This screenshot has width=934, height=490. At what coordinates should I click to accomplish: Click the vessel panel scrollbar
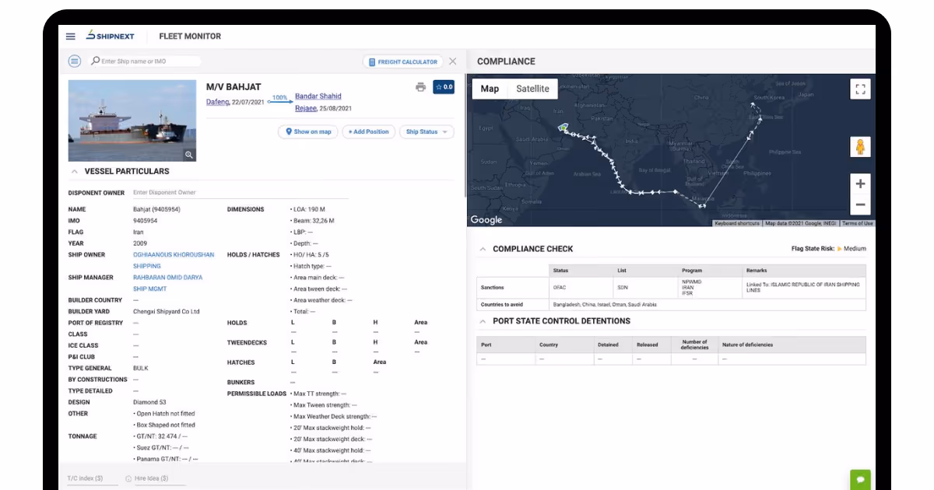pos(465,136)
